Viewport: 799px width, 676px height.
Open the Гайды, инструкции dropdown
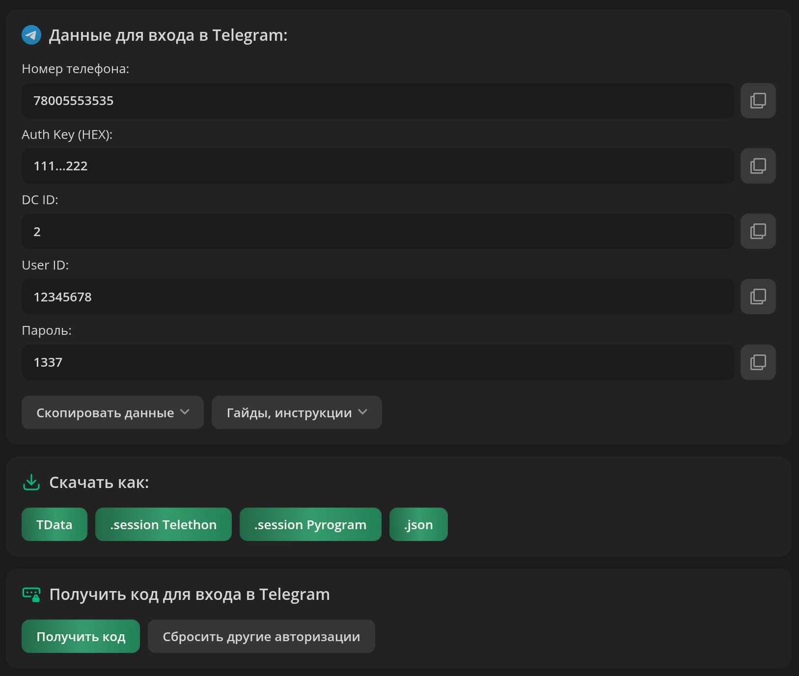click(297, 412)
